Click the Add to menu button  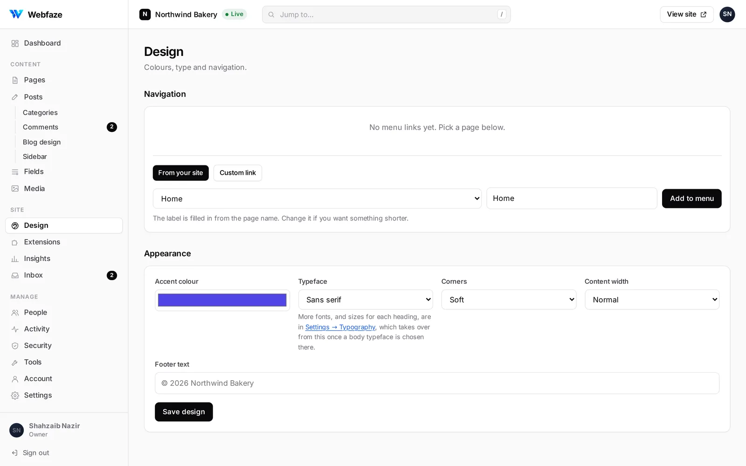click(691, 199)
